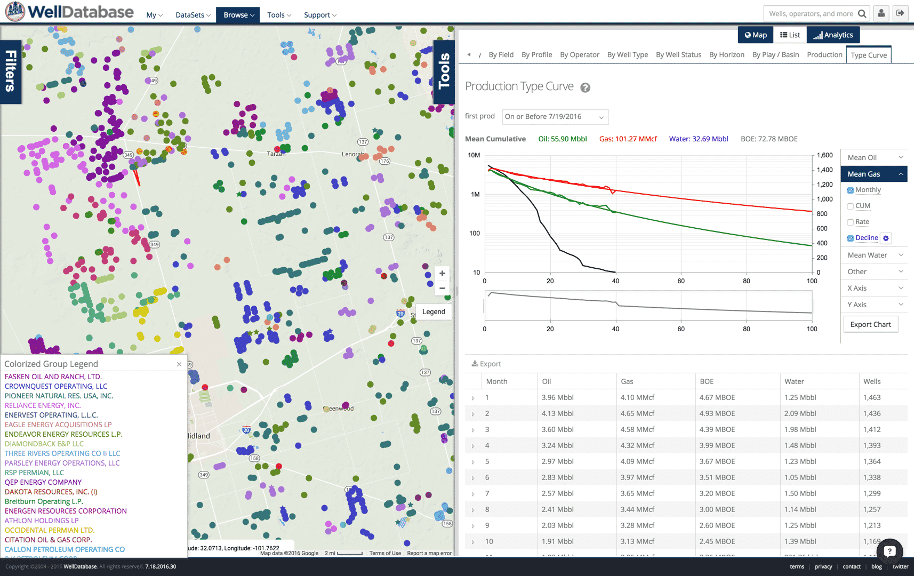Open the footer terms link

click(x=797, y=567)
